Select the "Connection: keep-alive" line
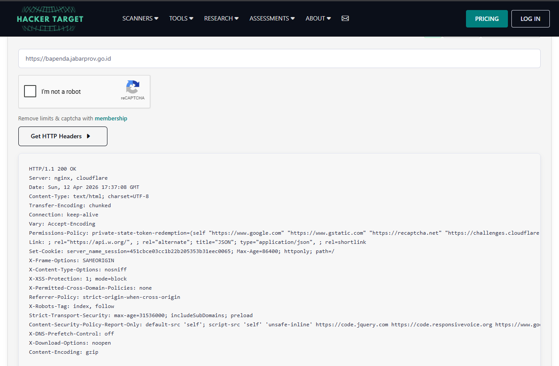 click(64, 215)
